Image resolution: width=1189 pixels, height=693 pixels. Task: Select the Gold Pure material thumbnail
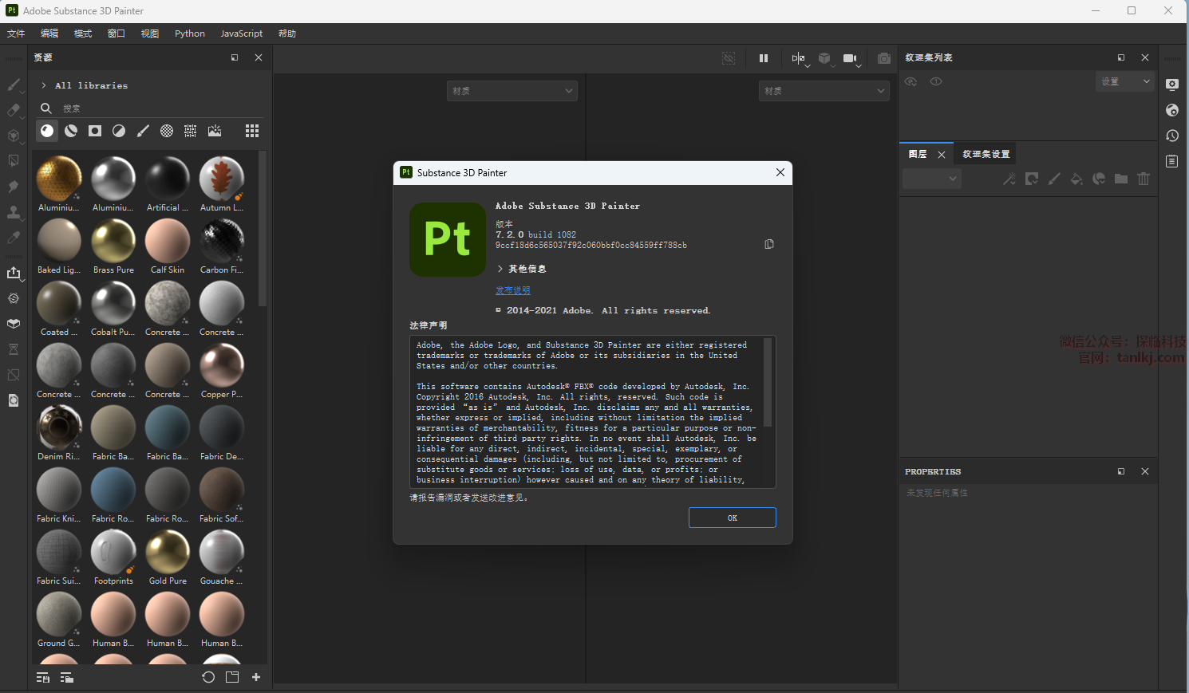point(168,552)
